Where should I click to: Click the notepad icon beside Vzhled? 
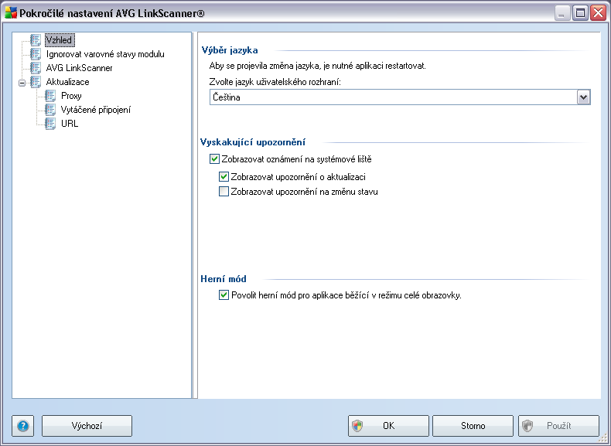[36, 39]
